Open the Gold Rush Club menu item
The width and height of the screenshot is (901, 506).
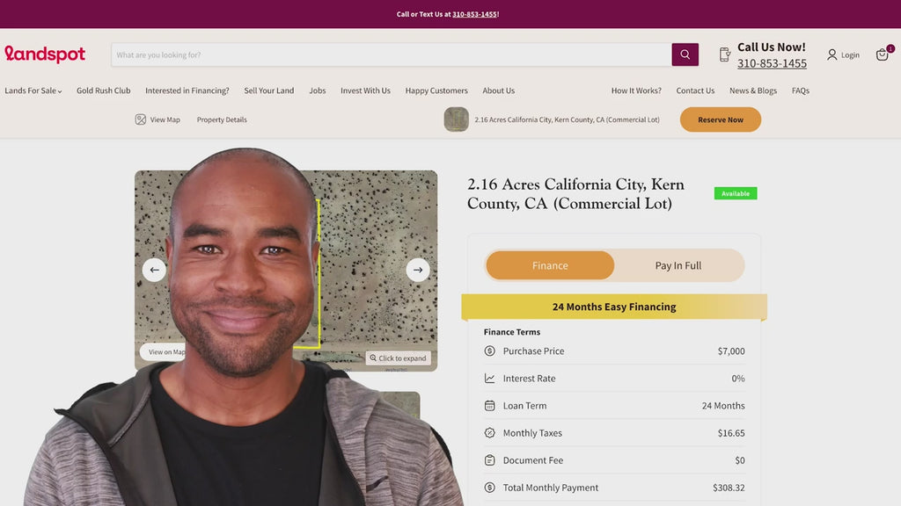click(x=104, y=90)
